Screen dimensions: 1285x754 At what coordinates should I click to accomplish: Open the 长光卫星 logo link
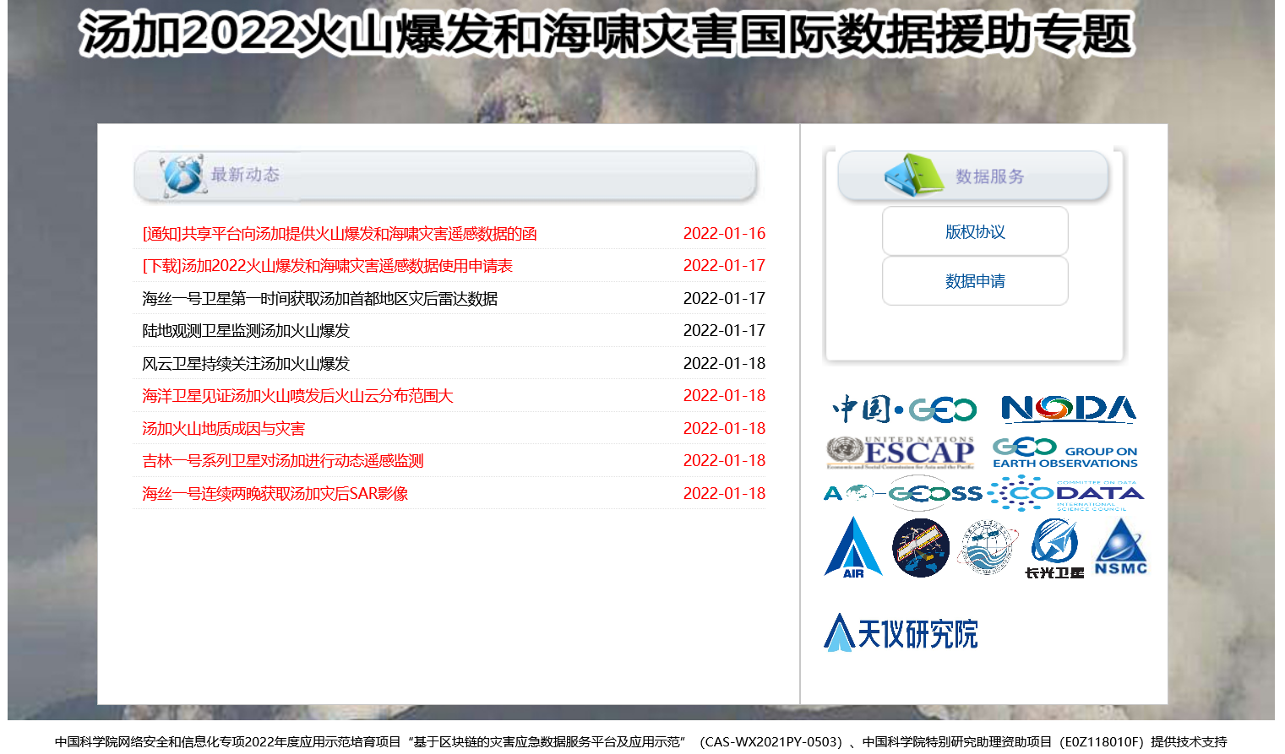[1054, 549]
